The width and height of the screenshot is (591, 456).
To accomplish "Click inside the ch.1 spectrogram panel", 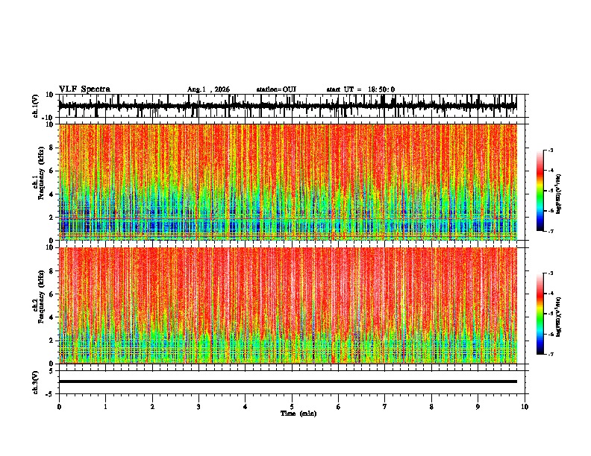I will [287, 182].
